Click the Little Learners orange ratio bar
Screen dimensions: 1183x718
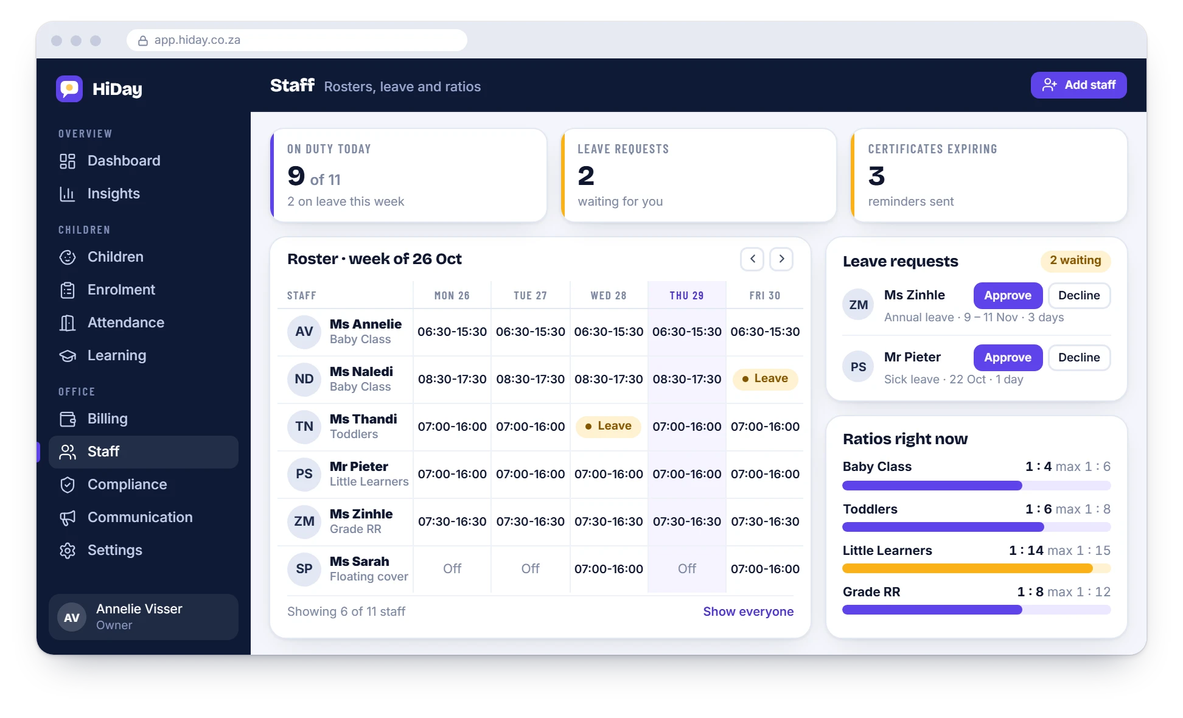tap(976, 568)
